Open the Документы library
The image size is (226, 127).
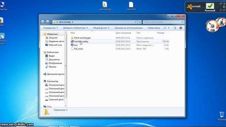tap(54, 60)
